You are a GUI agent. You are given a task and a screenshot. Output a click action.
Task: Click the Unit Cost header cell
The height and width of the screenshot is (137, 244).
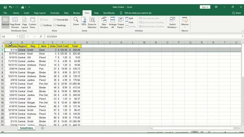(x=63, y=46)
